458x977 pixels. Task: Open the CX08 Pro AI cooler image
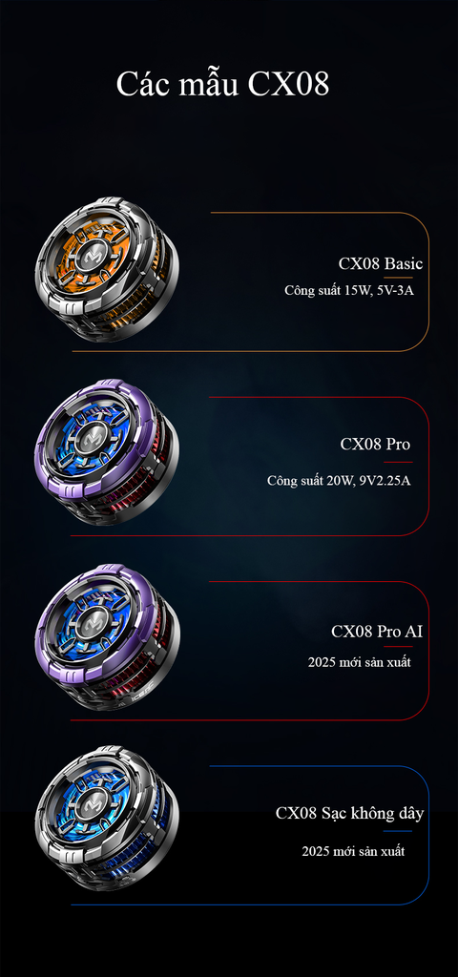coord(107,636)
